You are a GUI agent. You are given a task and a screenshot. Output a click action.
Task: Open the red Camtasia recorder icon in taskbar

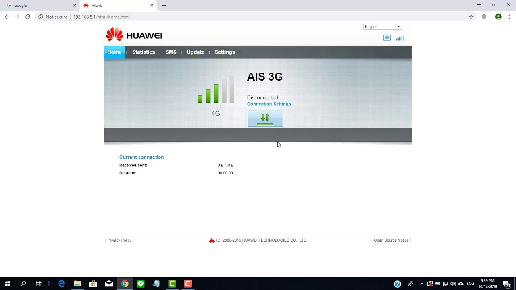188,284
